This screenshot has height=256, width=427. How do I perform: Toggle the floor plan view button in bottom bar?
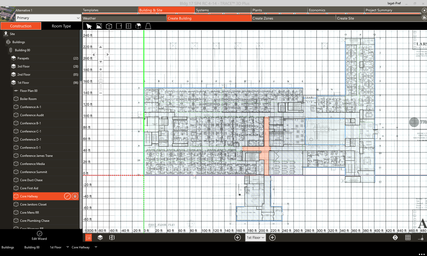[x=88, y=237]
